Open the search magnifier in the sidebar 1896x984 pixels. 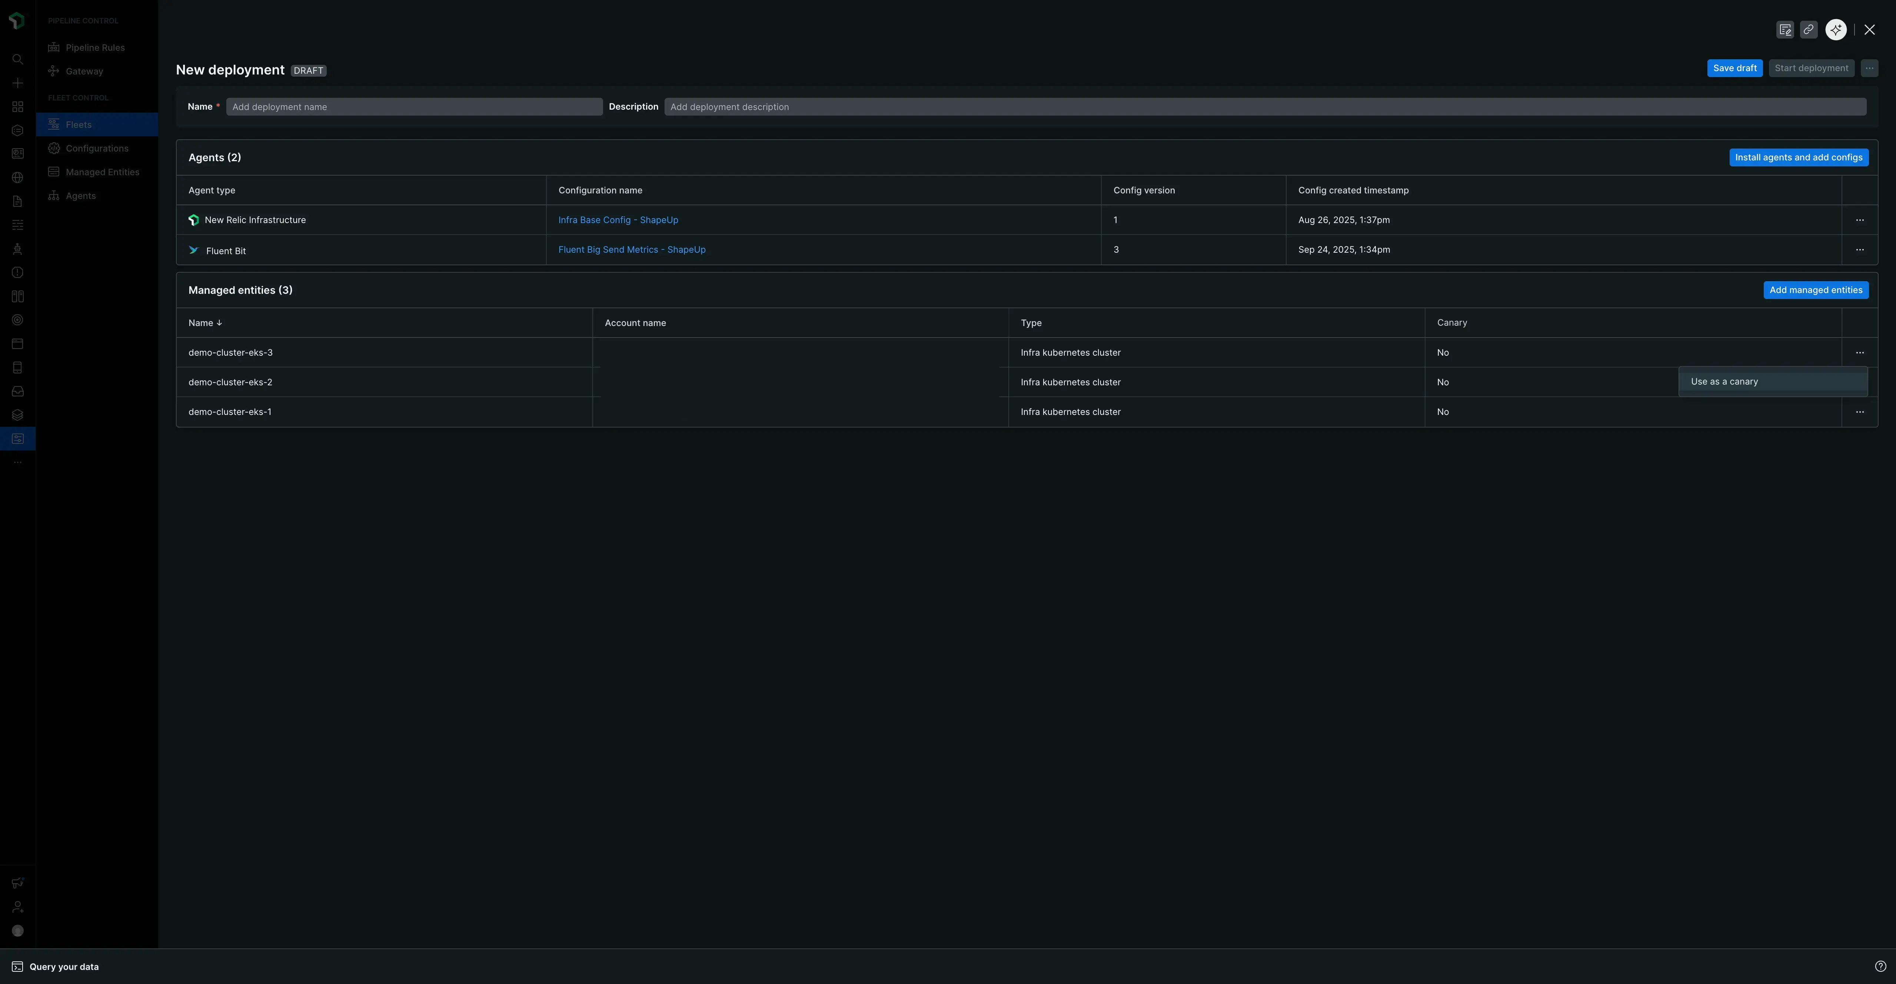point(17,60)
